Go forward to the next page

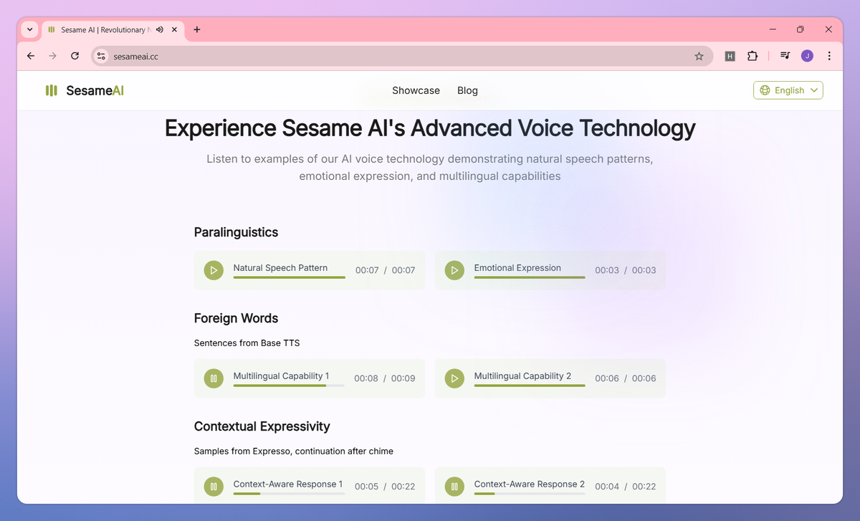[x=52, y=56]
